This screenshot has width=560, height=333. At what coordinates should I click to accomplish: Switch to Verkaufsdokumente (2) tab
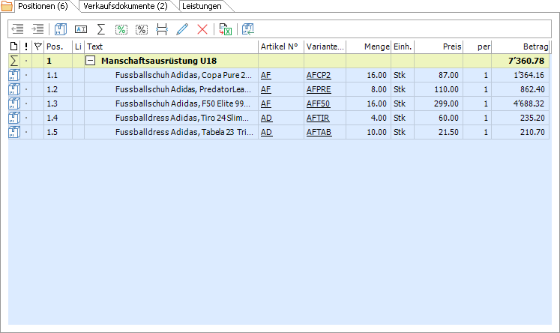[x=125, y=6]
